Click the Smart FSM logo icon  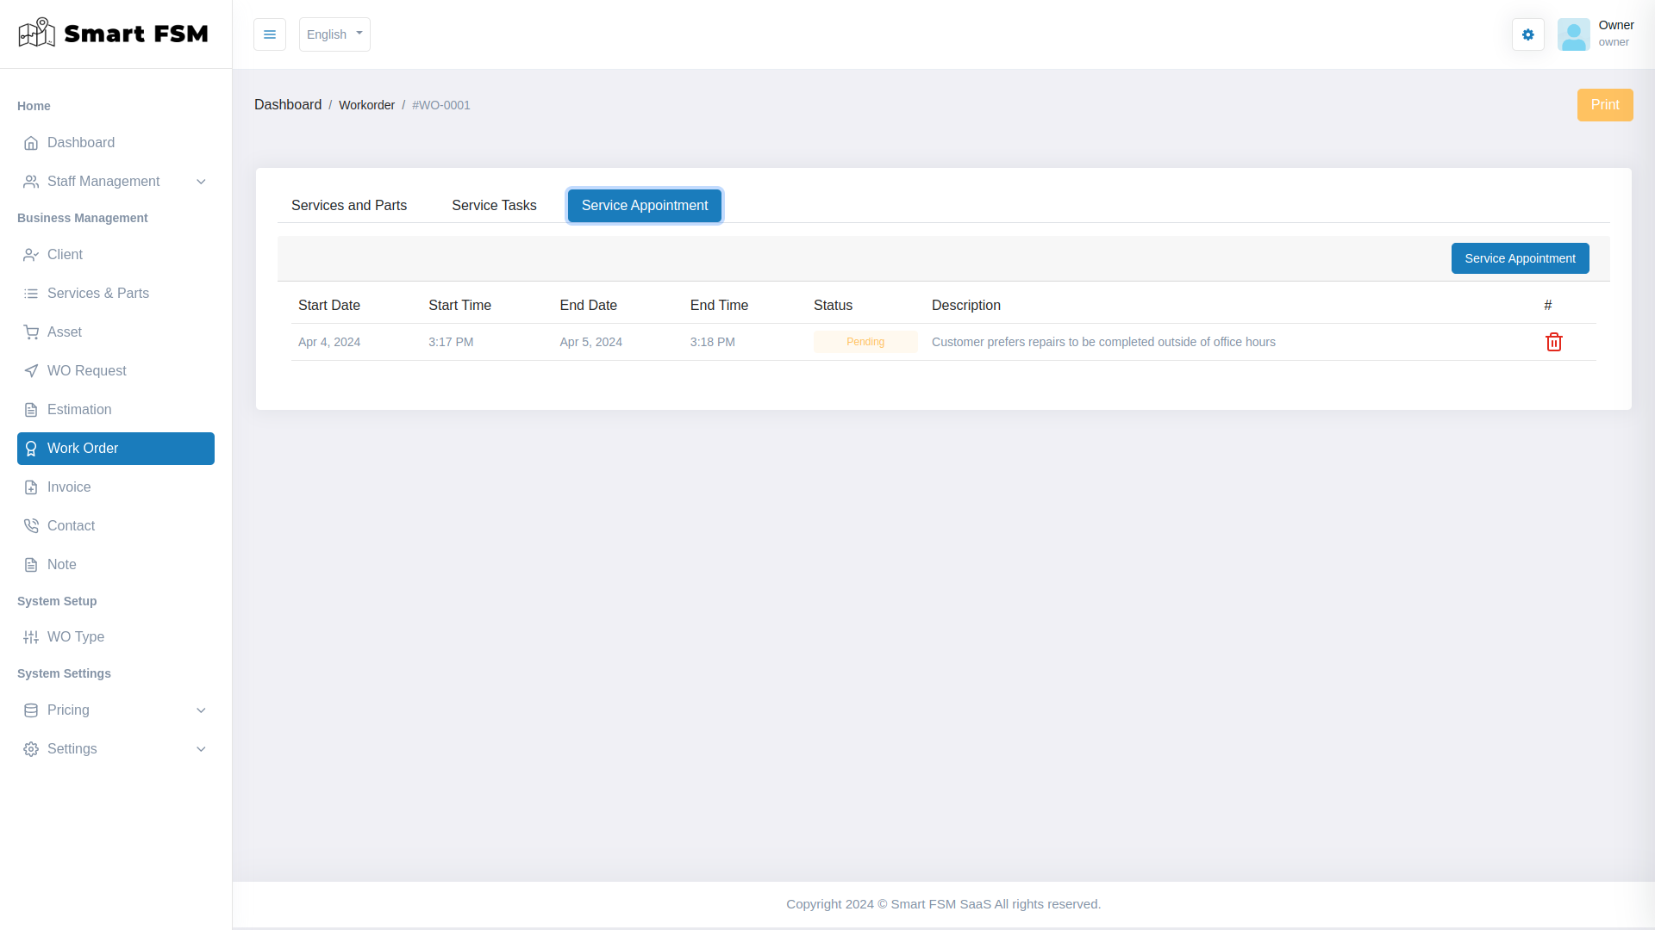[x=35, y=33]
